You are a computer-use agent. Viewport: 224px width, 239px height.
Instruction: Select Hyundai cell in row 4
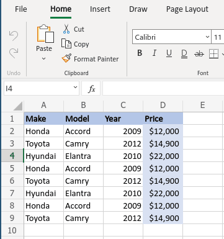(43, 156)
